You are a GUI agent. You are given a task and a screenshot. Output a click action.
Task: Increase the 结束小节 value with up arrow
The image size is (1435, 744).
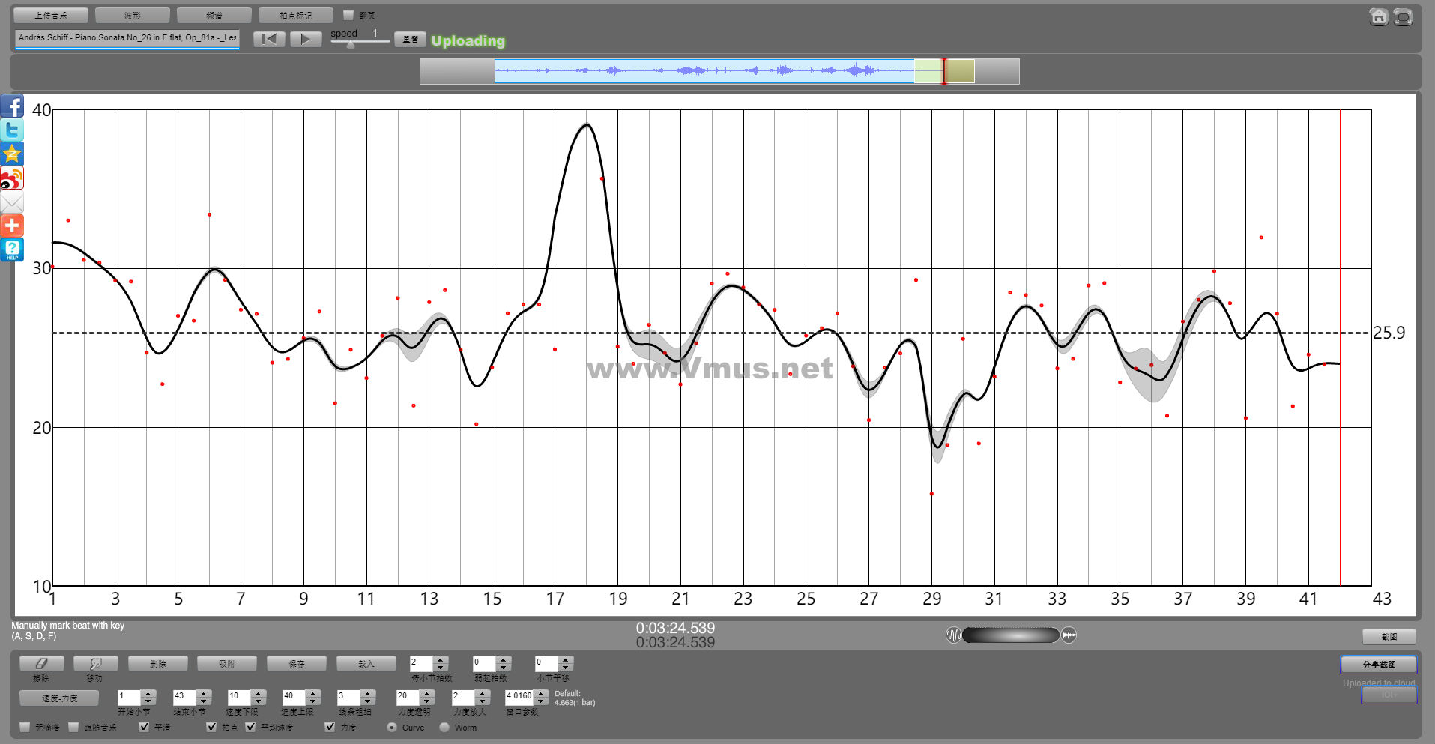coord(204,693)
